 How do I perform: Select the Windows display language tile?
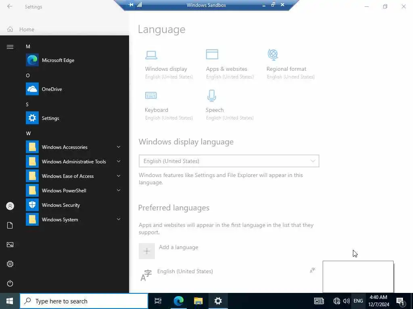pyautogui.click(x=169, y=64)
